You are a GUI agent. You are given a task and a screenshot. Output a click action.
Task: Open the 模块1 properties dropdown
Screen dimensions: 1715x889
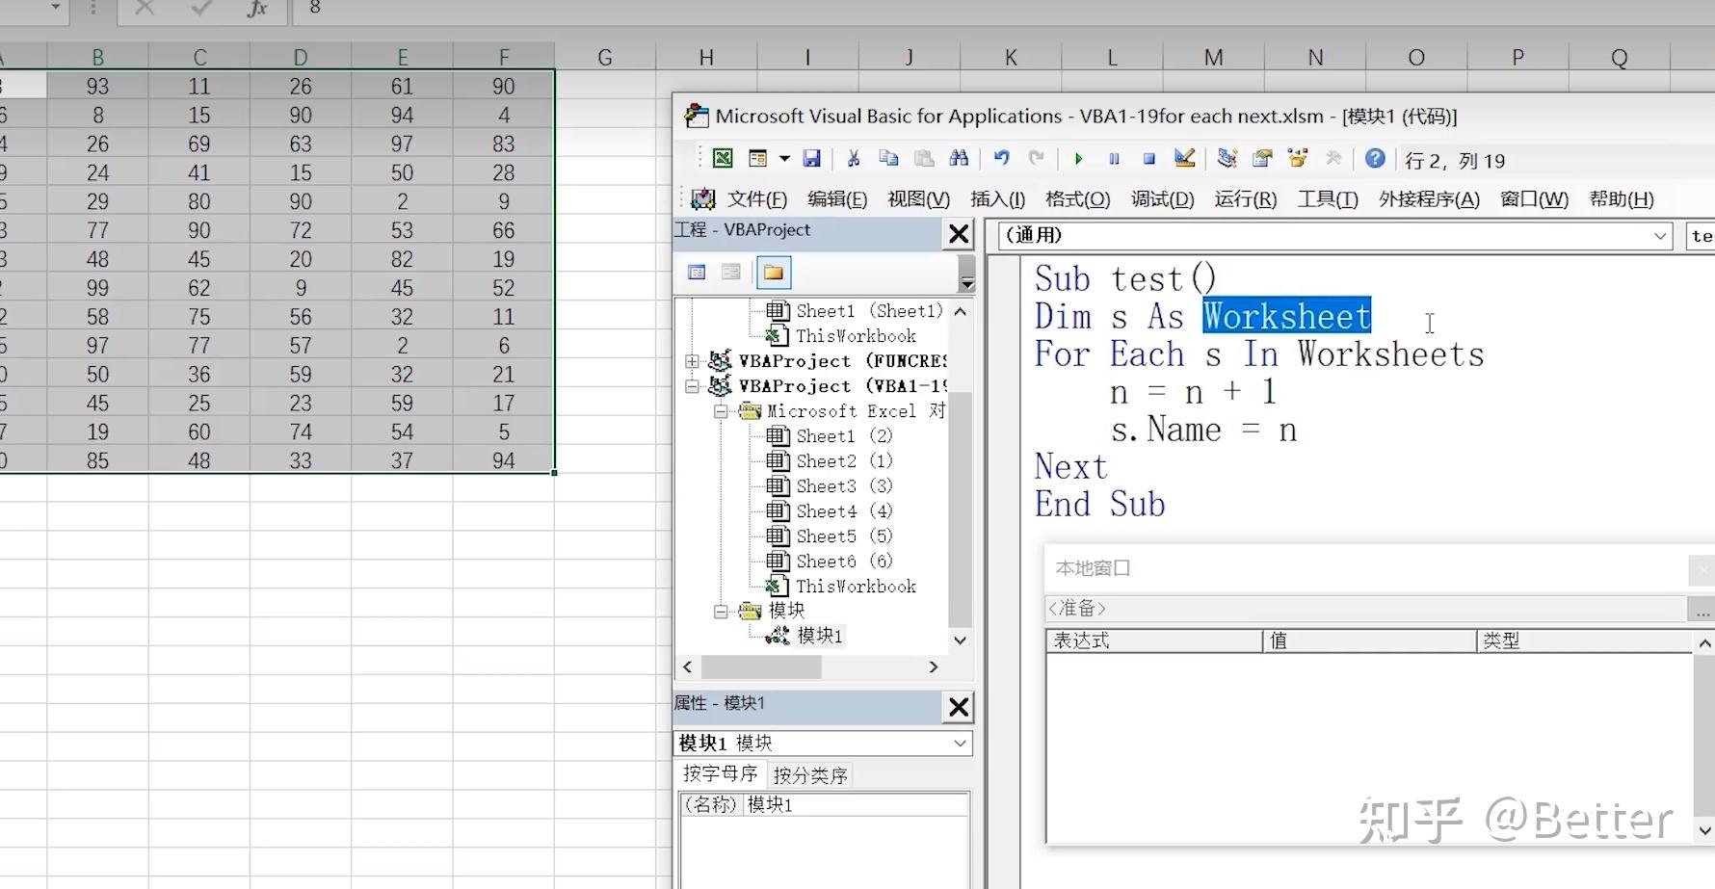(823, 743)
